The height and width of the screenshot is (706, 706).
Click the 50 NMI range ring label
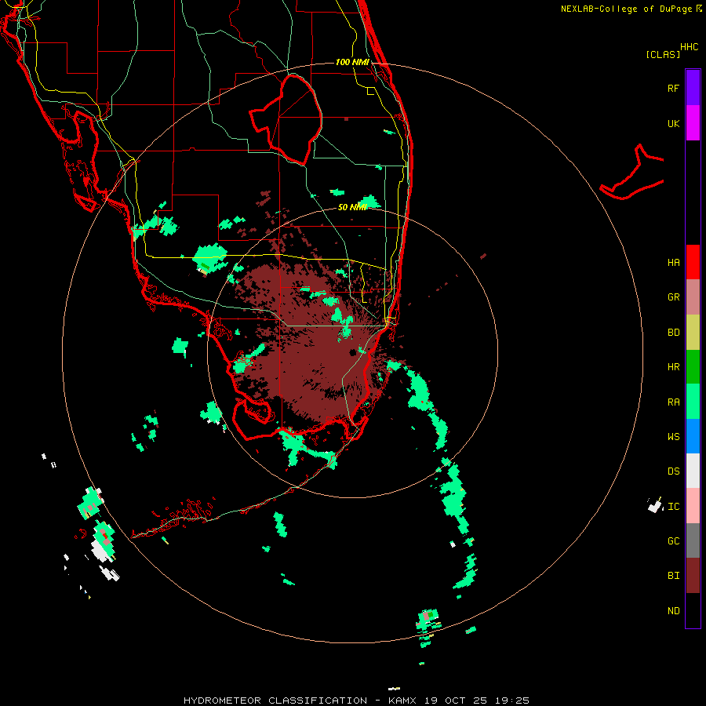click(x=352, y=207)
